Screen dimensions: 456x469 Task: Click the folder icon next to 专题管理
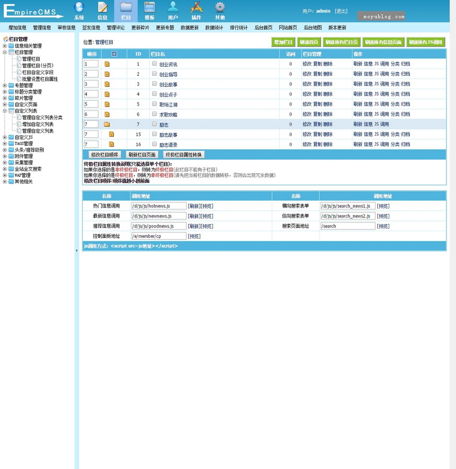[12, 85]
